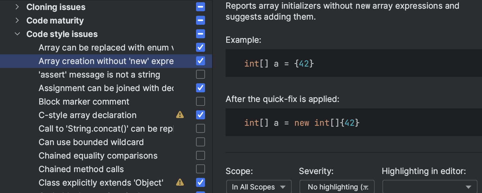482x193 pixels.
Task: Click warning icon beside C-style array declaration
Action: pos(180,115)
